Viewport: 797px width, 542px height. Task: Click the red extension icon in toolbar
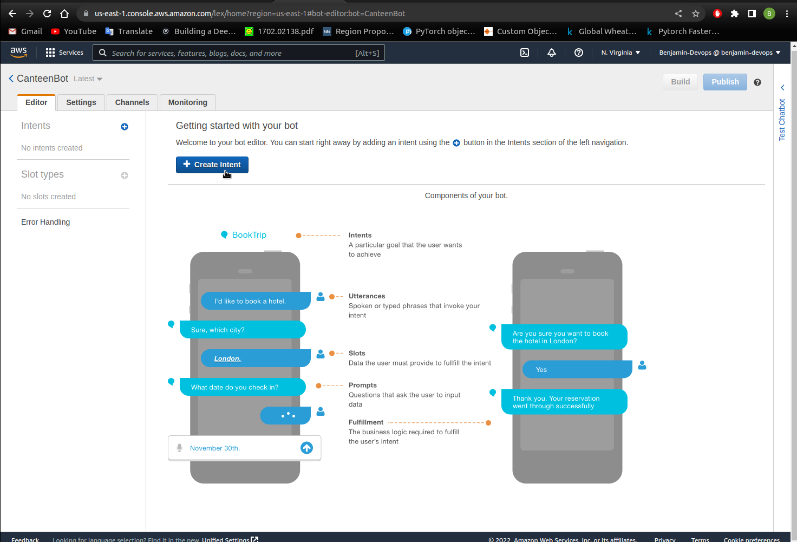coord(717,14)
